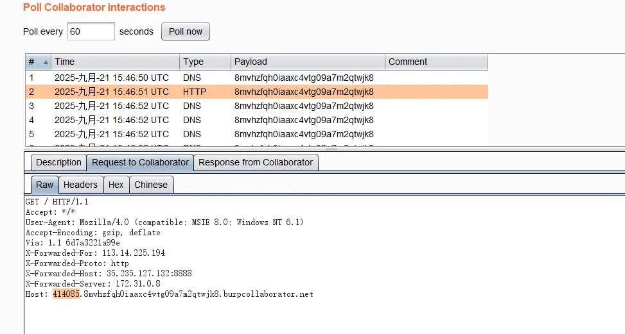The image size is (625, 334).
Task: Switch to the Description tab
Action: (58, 163)
